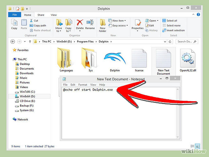The height and width of the screenshot is (157, 209).
Task: Select the license text file
Action: 139,60
